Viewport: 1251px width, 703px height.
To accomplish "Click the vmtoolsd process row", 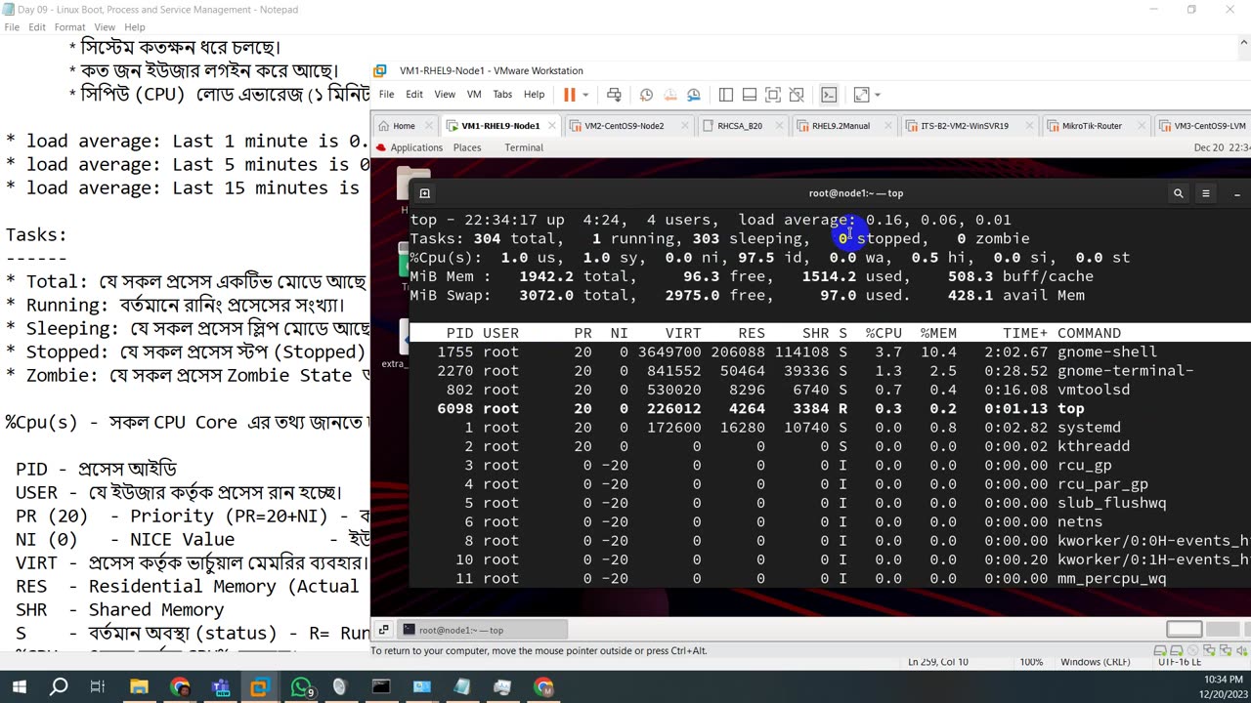I will click(x=829, y=390).
